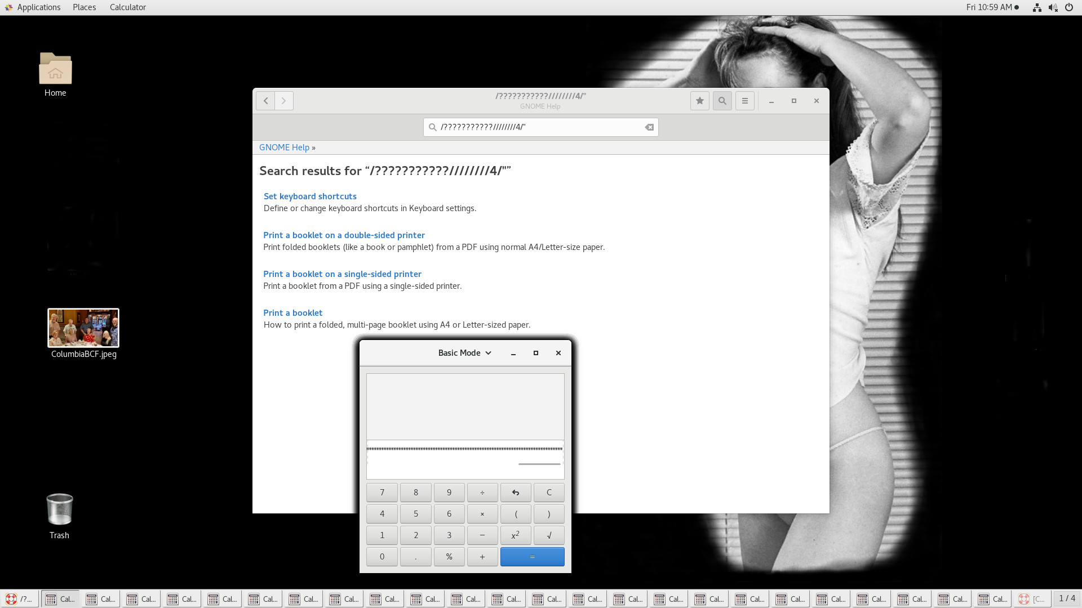Clear the Help search field text

coord(649,127)
